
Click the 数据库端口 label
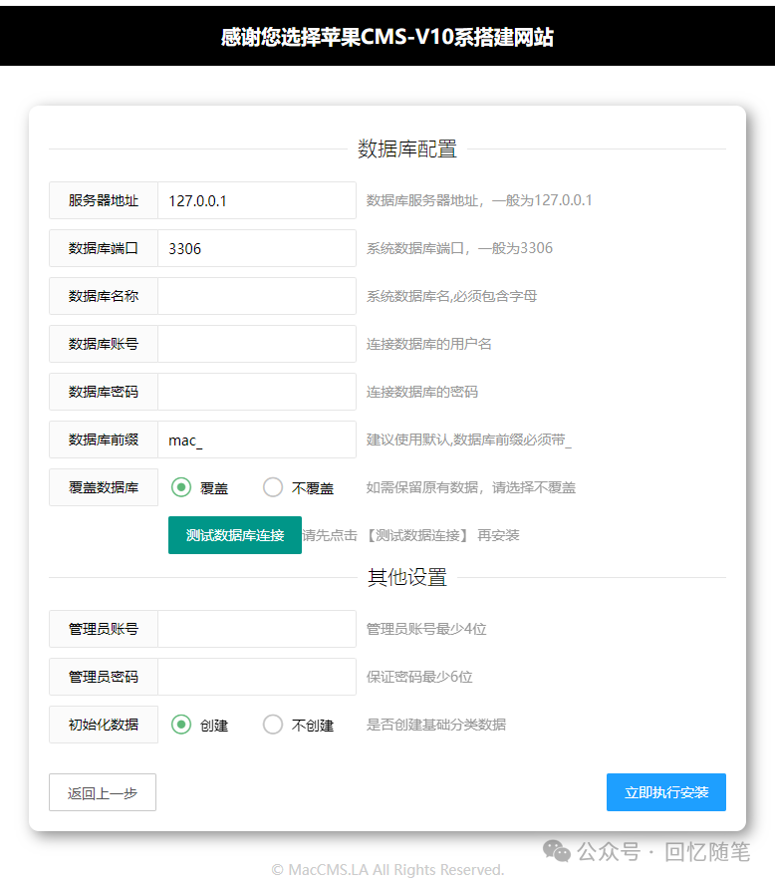pos(104,248)
